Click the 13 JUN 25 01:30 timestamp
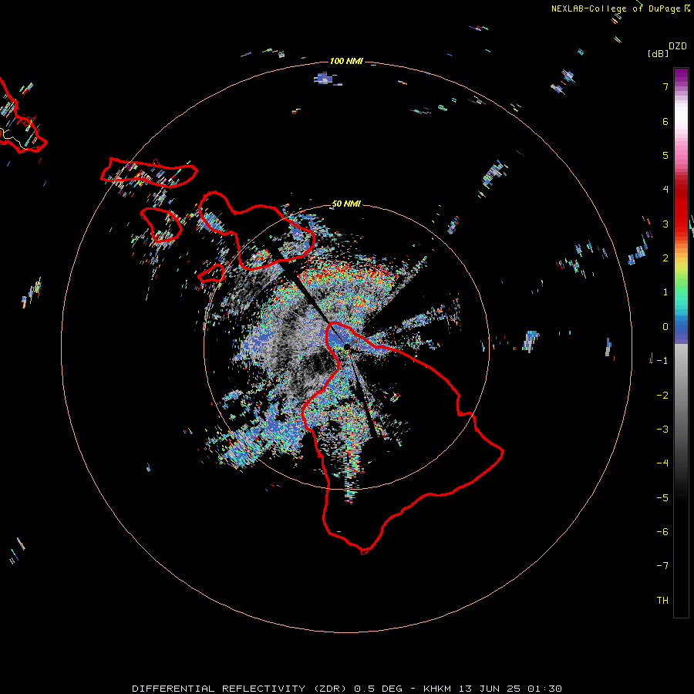 (x=510, y=689)
